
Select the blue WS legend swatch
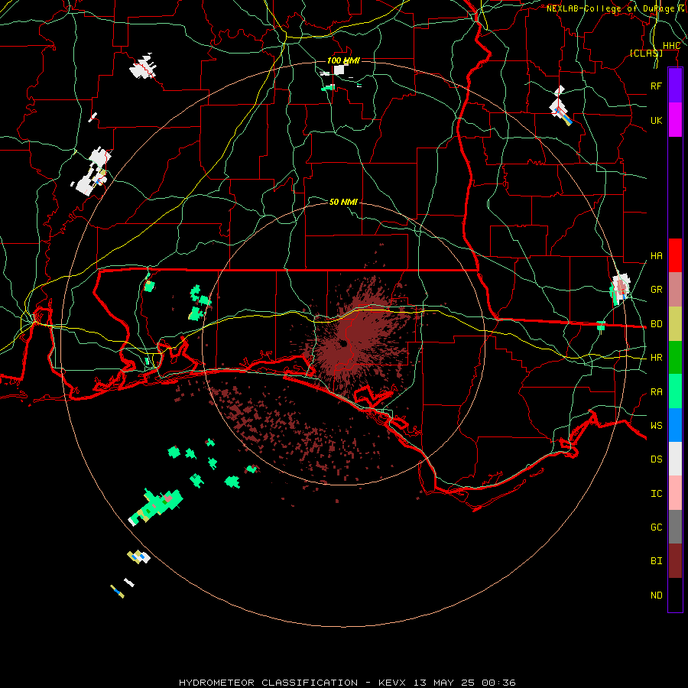point(675,425)
